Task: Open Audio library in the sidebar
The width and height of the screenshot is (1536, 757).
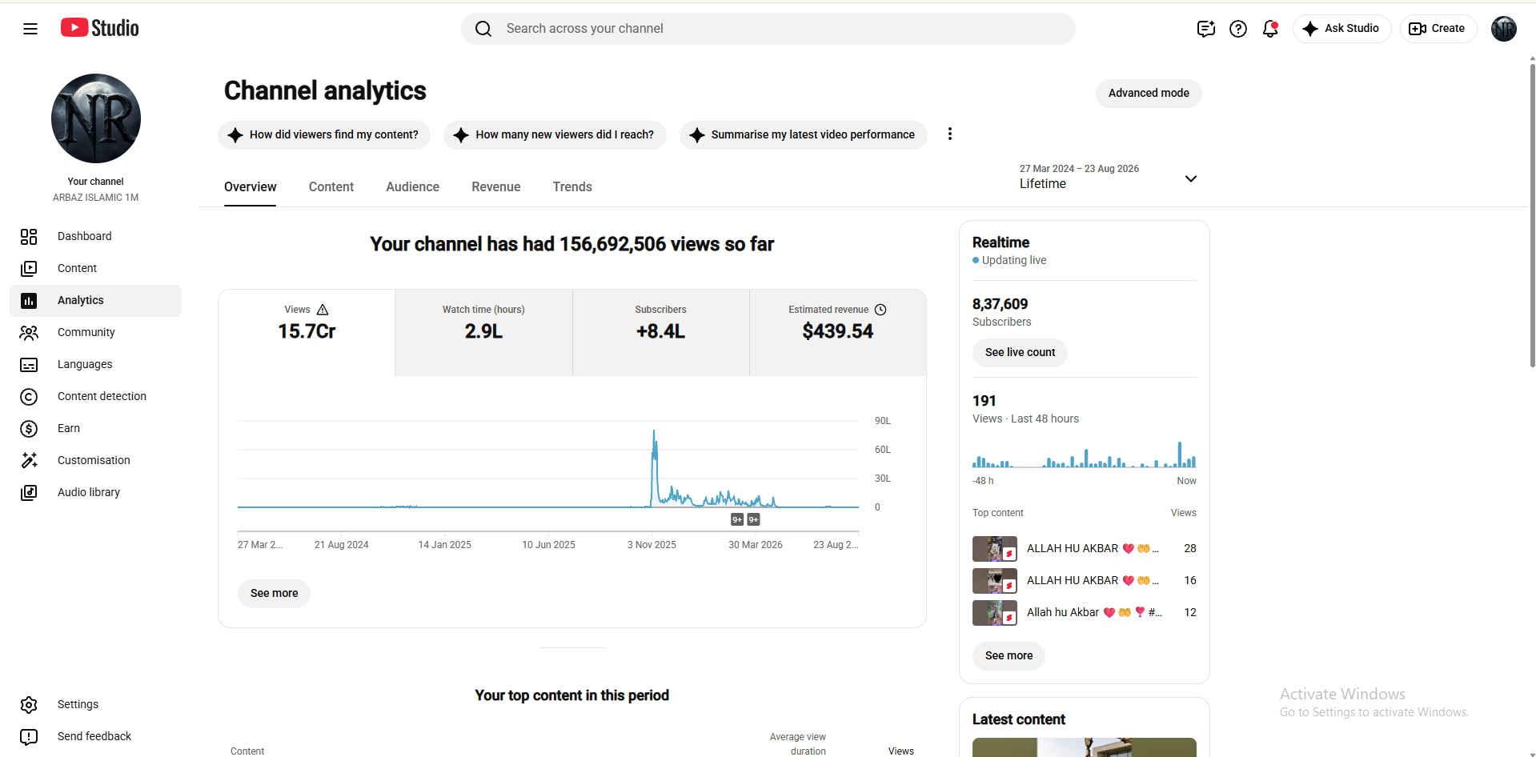Action: (x=96, y=492)
